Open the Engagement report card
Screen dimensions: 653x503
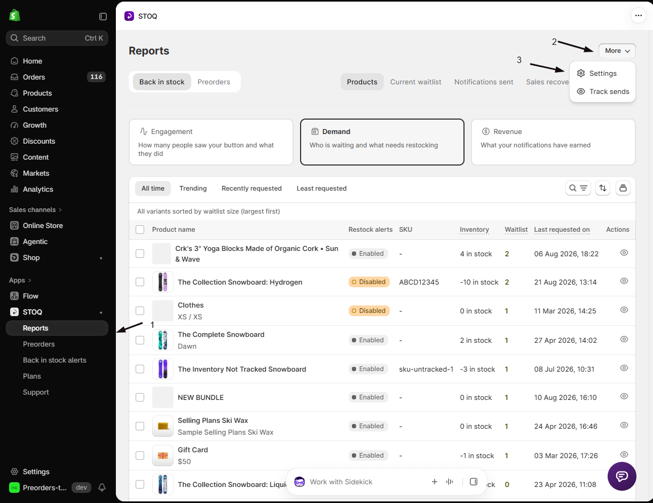point(211,142)
